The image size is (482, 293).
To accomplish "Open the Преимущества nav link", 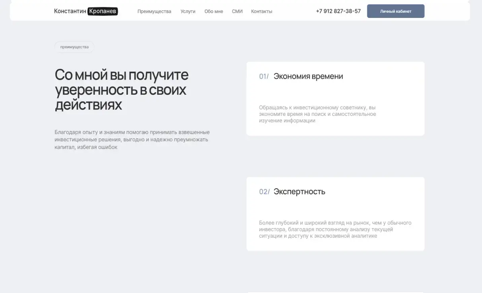I will pos(154,12).
